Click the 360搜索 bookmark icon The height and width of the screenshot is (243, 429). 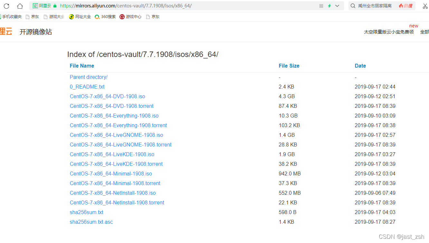[x=97, y=17]
